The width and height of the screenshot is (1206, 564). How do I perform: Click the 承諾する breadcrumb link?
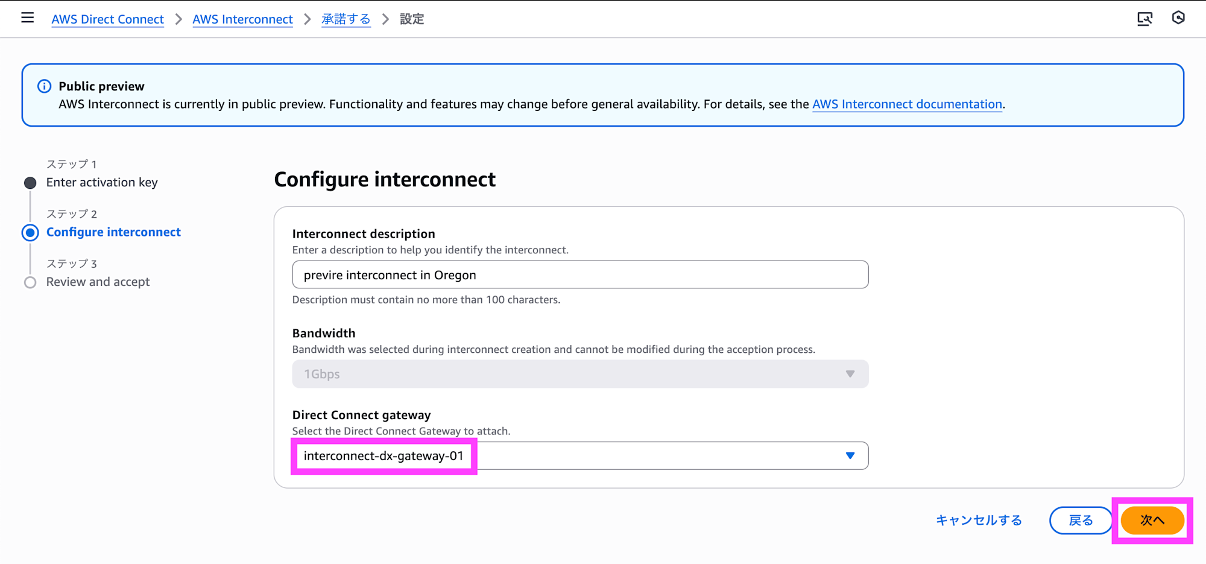point(346,19)
